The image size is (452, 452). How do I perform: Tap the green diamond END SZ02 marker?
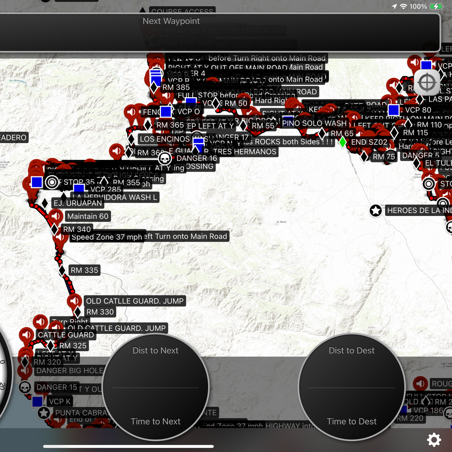pos(343,142)
